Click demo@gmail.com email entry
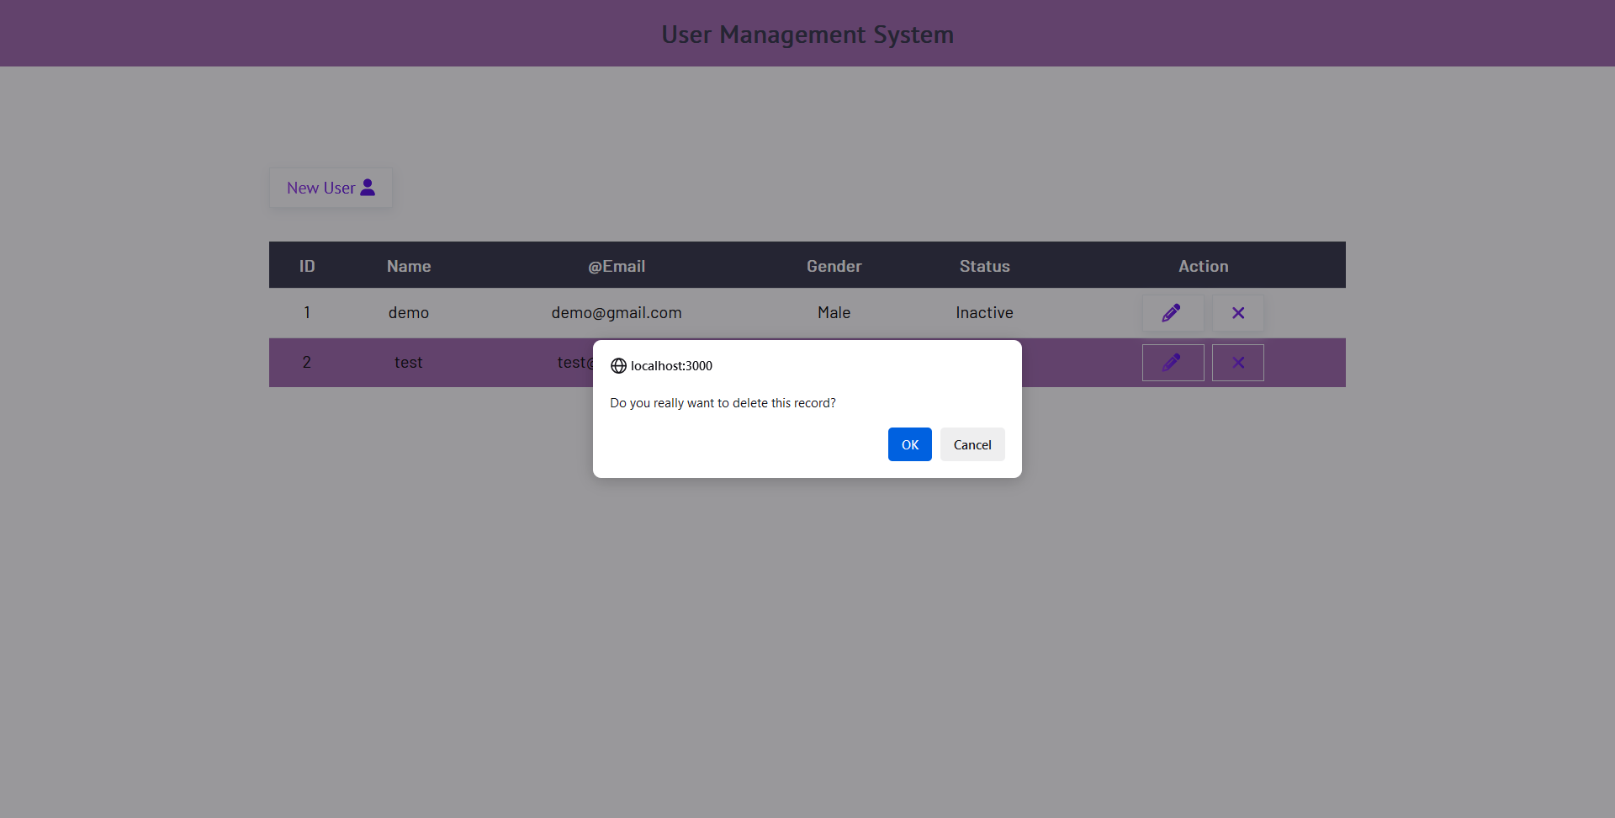This screenshot has width=1615, height=818. click(616, 312)
